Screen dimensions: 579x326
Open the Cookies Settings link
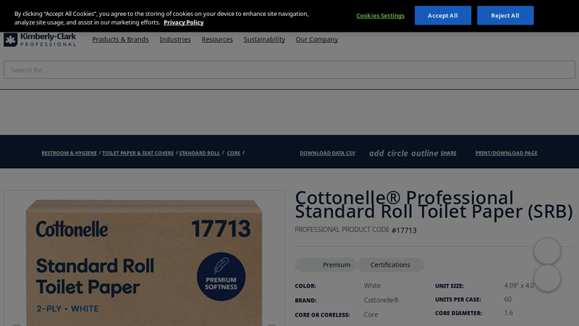tap(380, 15)
